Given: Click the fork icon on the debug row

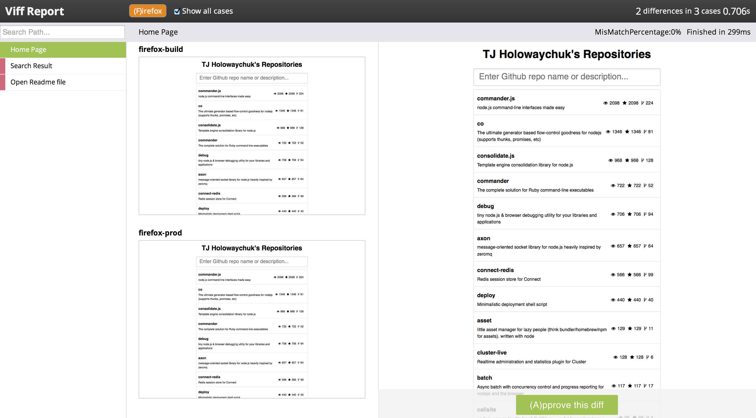Looking at the screenshot, I should (645, 214).
